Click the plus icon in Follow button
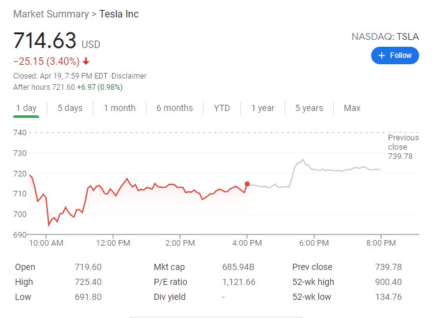The image size is (444, 318). [x=382, y=55]
